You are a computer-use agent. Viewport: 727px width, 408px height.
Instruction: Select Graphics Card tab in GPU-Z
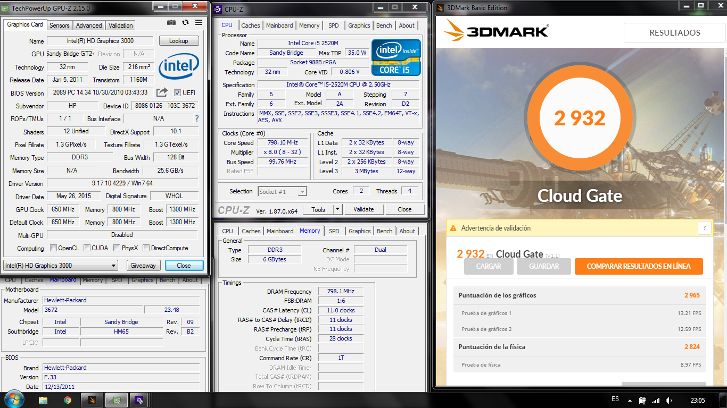[25, 24]
